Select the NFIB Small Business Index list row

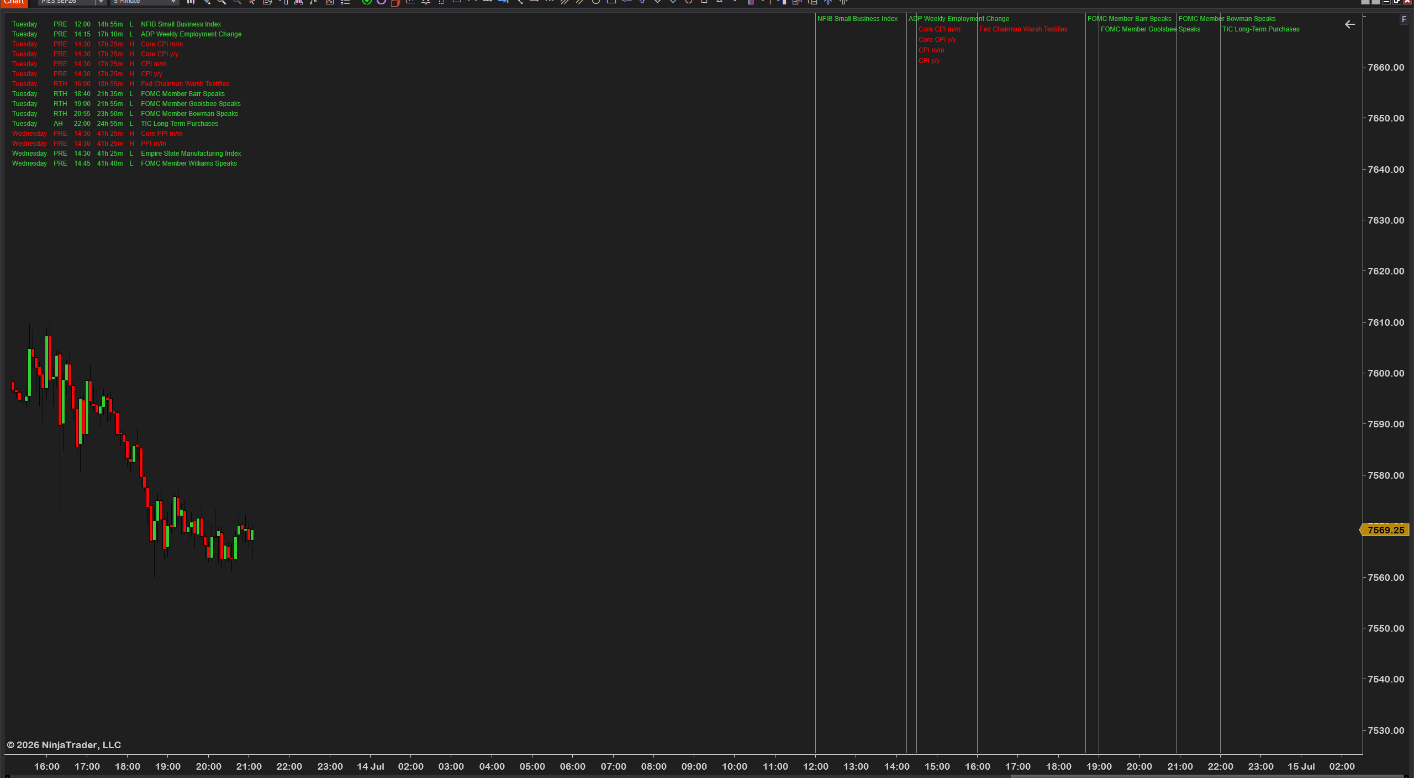(117, 24)
